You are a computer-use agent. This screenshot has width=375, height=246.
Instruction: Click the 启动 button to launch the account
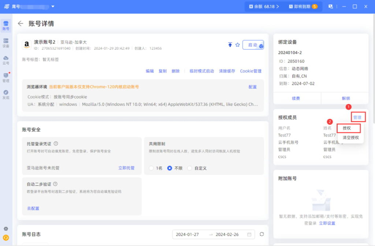tap(253, 45)
